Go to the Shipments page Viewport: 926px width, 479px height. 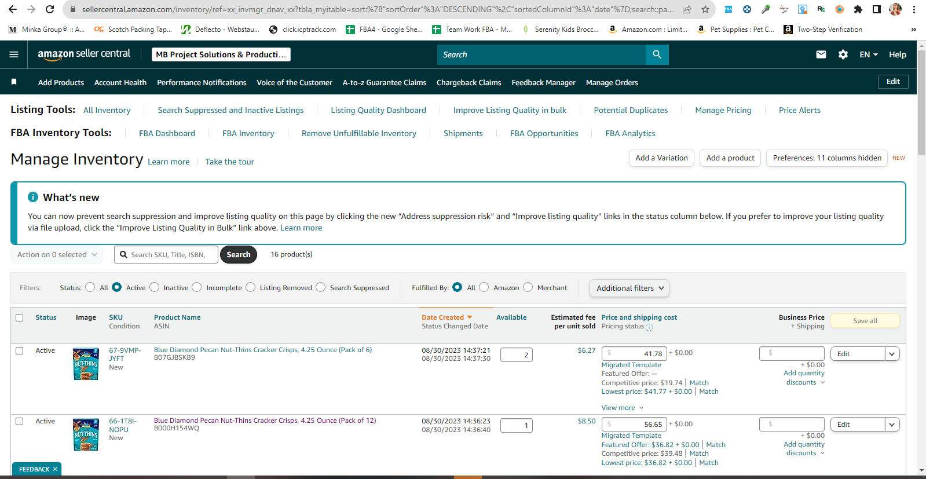point(463,133)
